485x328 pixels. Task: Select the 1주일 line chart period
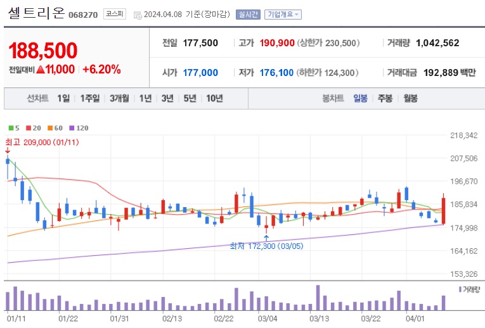point(90,99)
